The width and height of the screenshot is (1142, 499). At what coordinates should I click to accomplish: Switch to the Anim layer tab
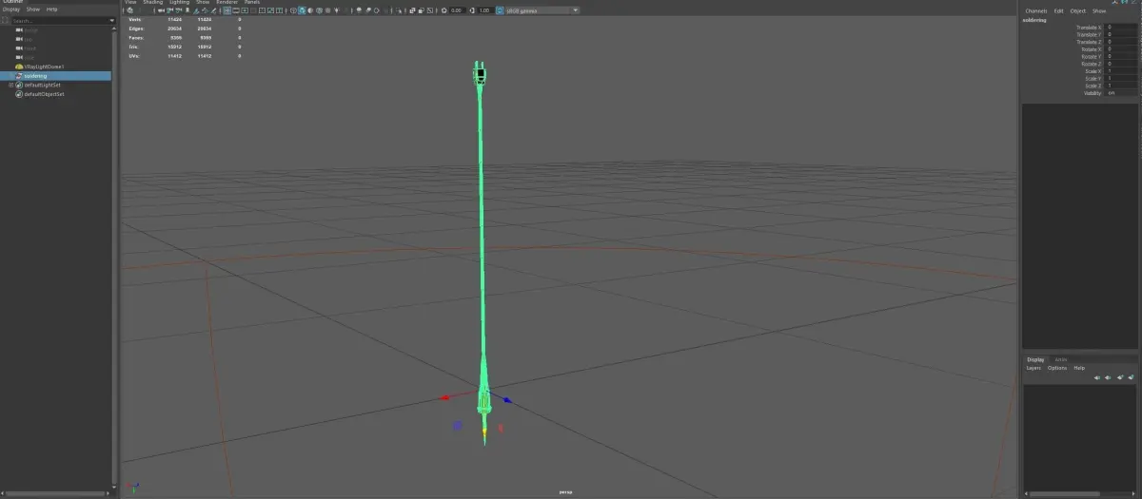click(x=1061, y=359)
